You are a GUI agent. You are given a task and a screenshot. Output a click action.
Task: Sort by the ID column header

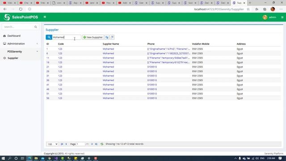click(x=47, y=44)
